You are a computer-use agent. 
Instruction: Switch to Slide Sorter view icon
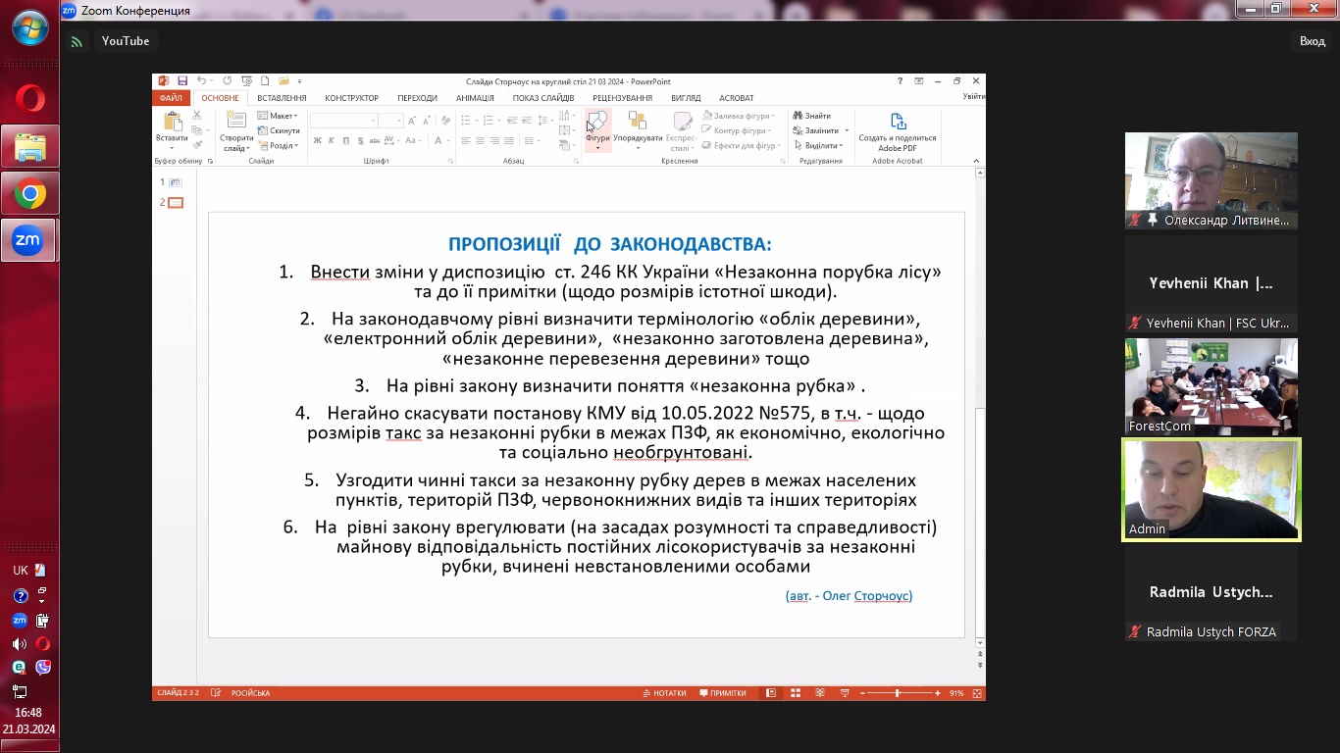click(x=797, y=693)
